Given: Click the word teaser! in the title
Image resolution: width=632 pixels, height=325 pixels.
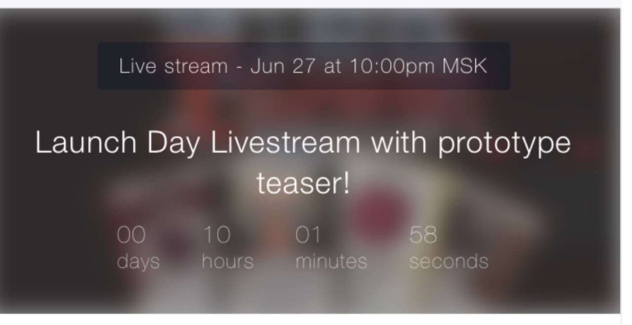Looking at the screenshot, I should [x=303, y=183].
